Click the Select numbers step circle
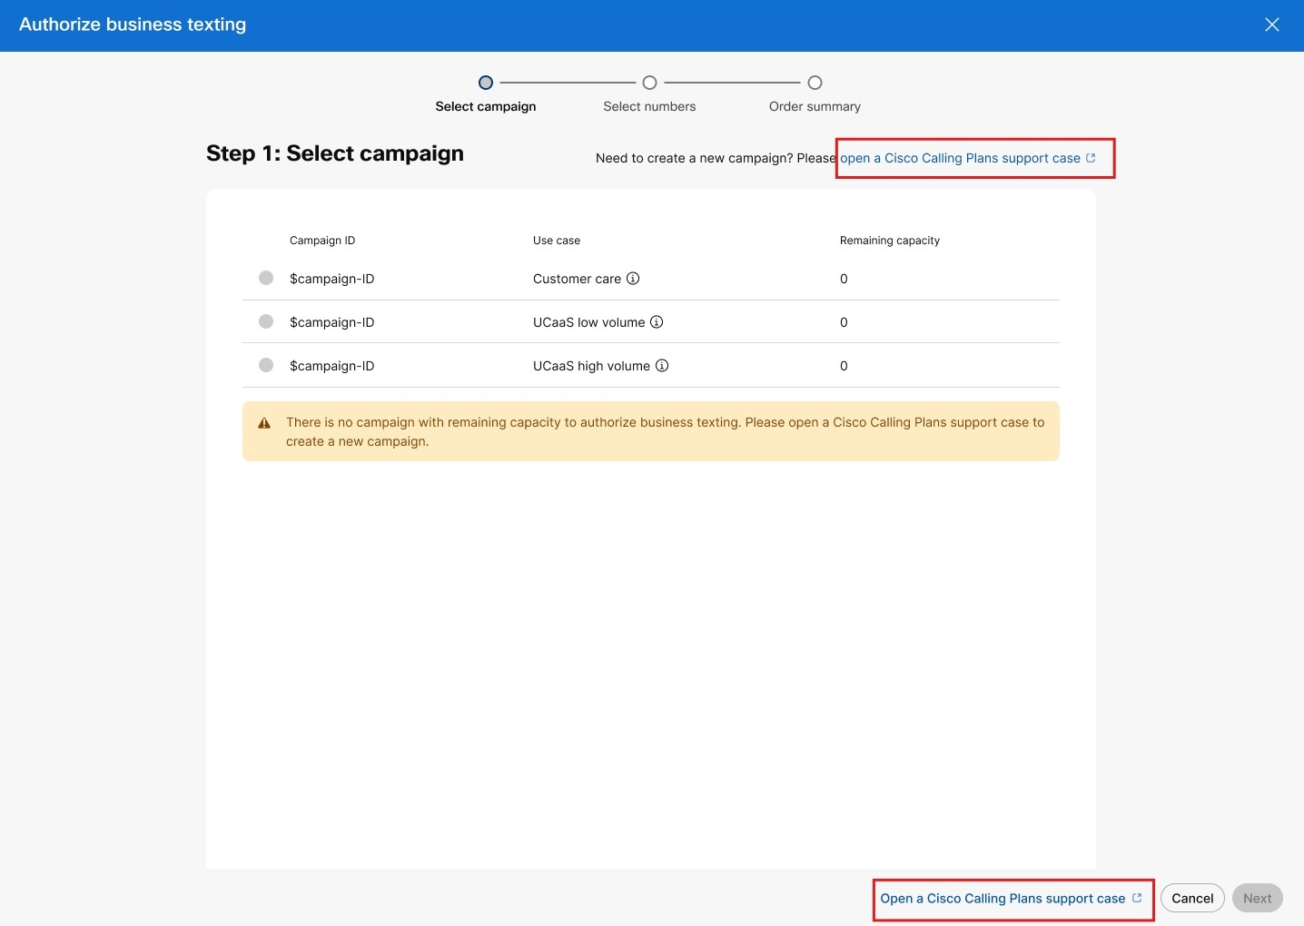 pyautogui.click(x=650, y=83)
